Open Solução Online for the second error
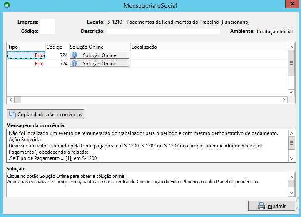The image size is (301, 217). click(x=100, y=64)
